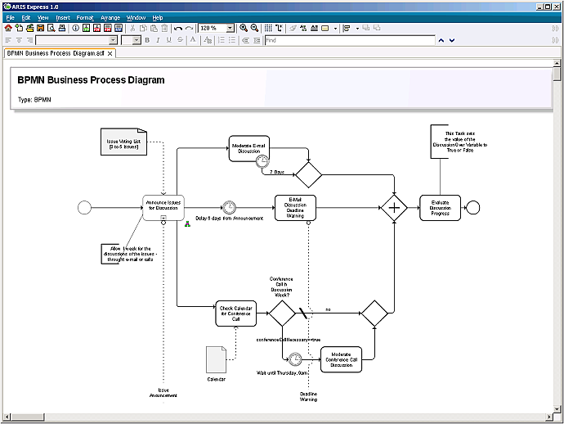Open the Insert menu

pos(63,18)
